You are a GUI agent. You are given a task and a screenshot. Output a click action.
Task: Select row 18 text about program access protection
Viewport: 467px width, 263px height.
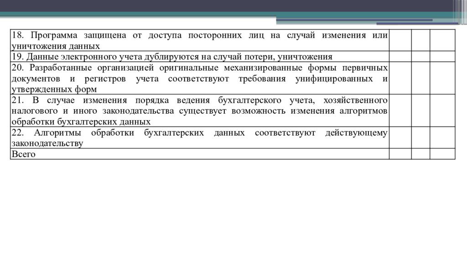coord(200,40)
